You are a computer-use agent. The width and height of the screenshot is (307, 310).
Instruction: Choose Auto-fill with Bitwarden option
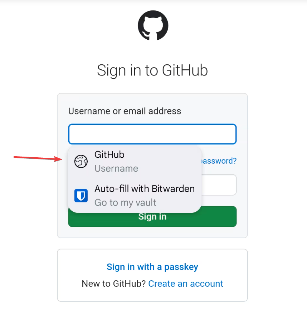[135, 196]
